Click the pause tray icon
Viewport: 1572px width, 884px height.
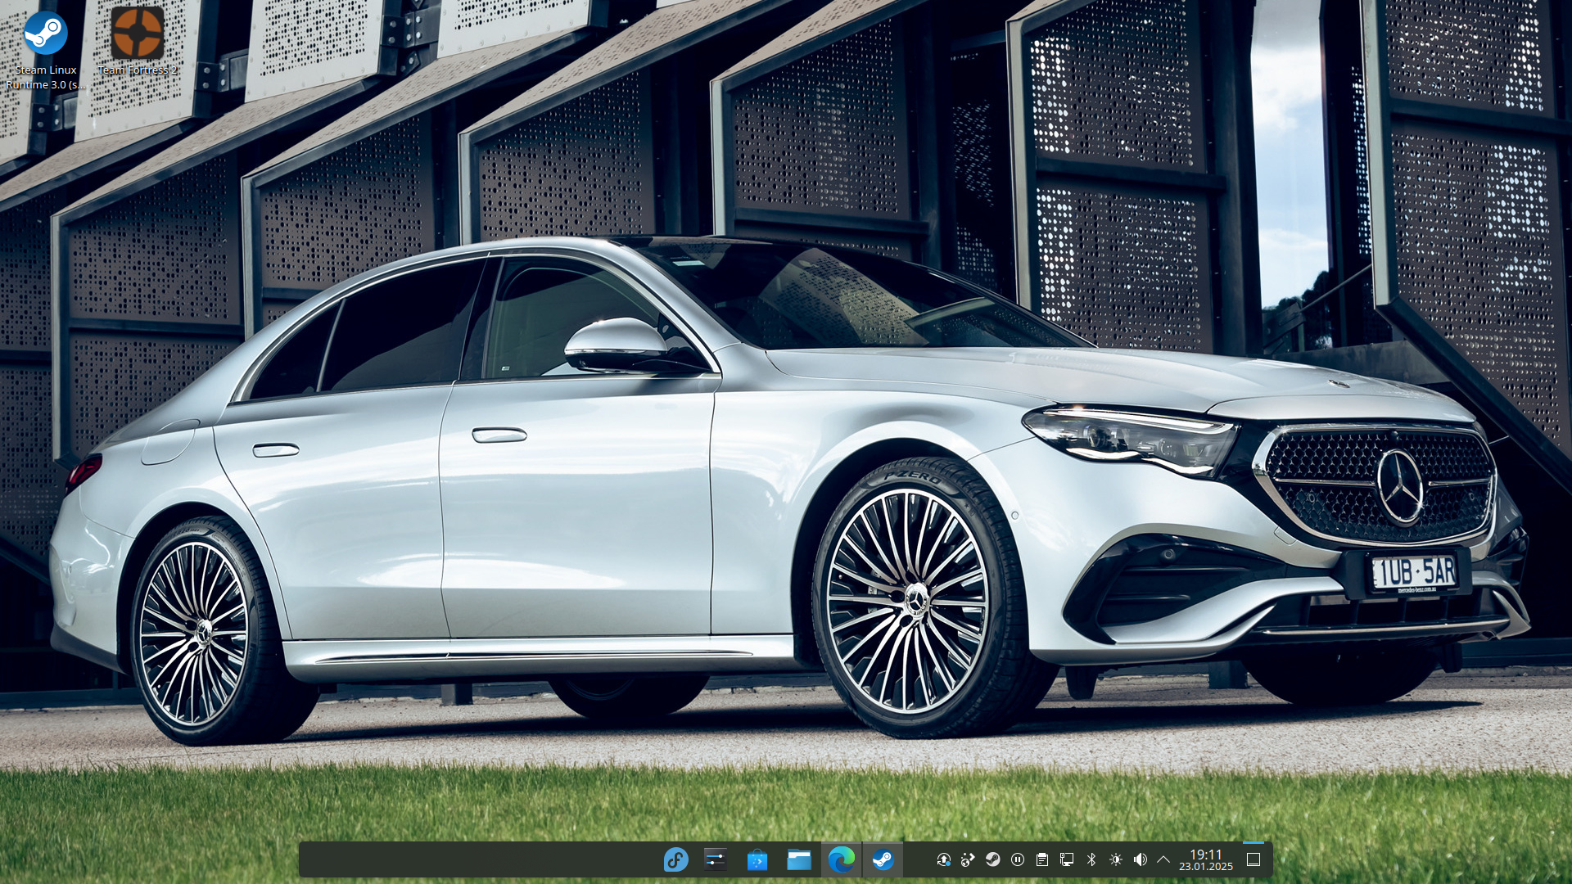[1018, 859]
